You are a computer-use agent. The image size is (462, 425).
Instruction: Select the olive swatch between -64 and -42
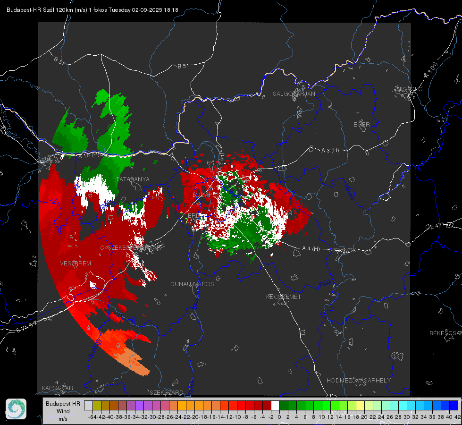pyautogui.click(x=97, y=405)
